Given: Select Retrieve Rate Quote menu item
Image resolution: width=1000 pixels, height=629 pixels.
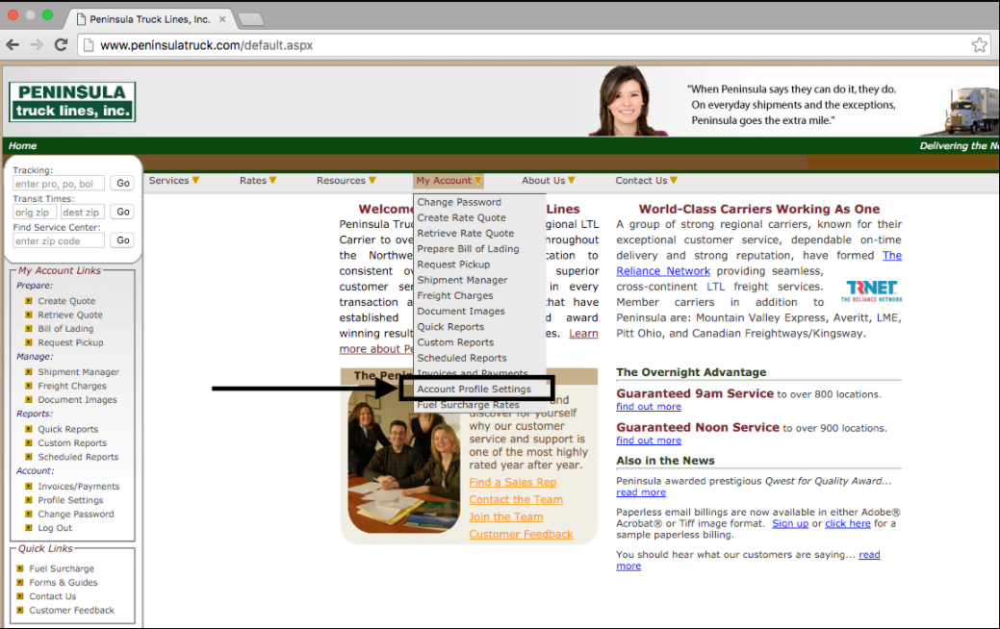Looking at the screenshot, I should point(466,233).
